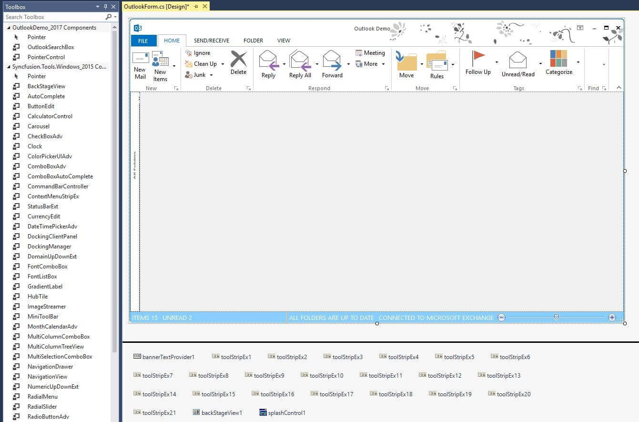
Task: Open the Find group dialog launcher
Action: pos(604,88)
